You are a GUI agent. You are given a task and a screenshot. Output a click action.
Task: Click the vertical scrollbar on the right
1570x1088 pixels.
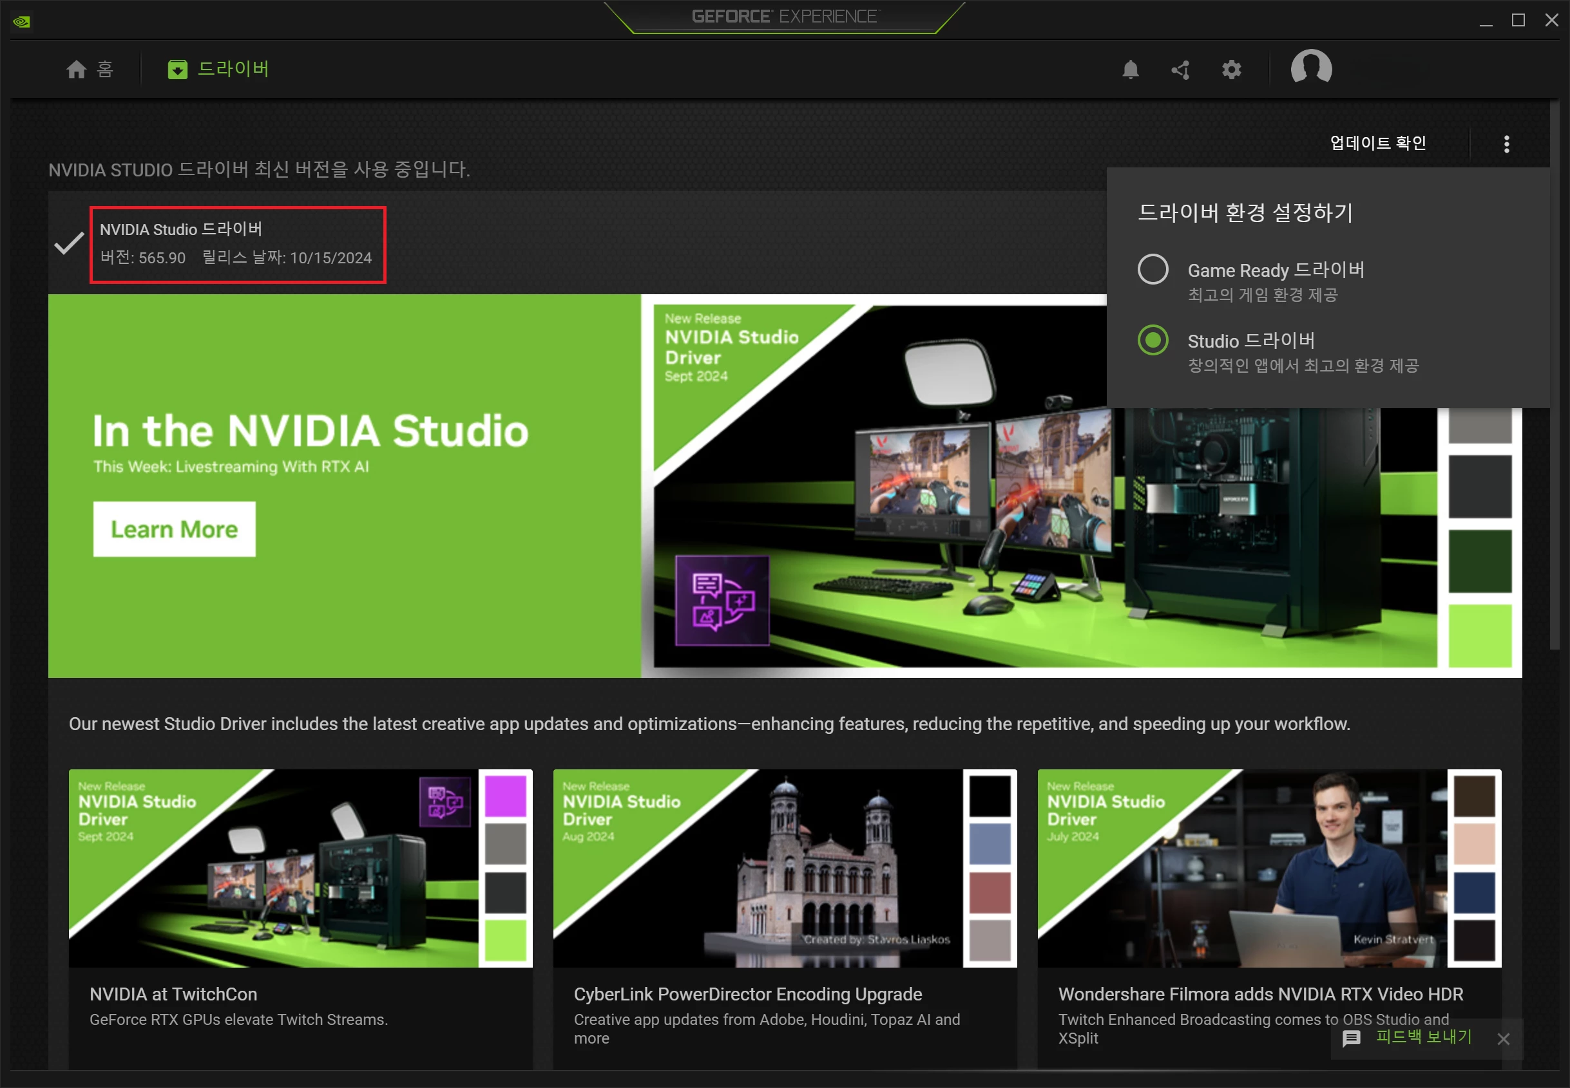pos(1555,375)
